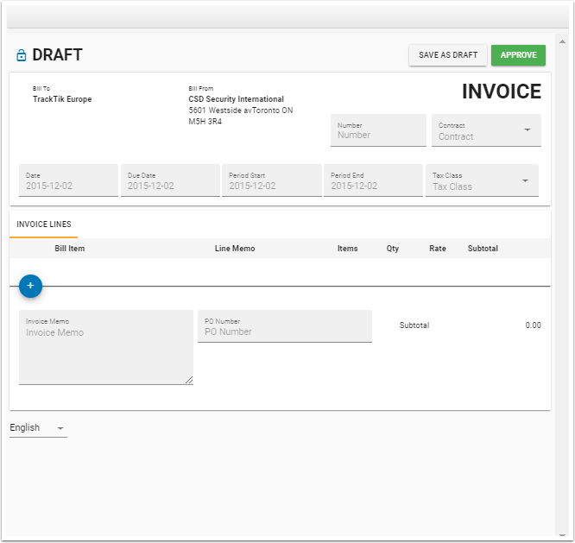Click the Period Start field
Image resolution: width=575 pixels, height=543 pixels.
click(272, 180)
